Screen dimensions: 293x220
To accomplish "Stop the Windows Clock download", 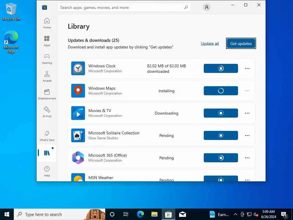I will pos(221,68).
